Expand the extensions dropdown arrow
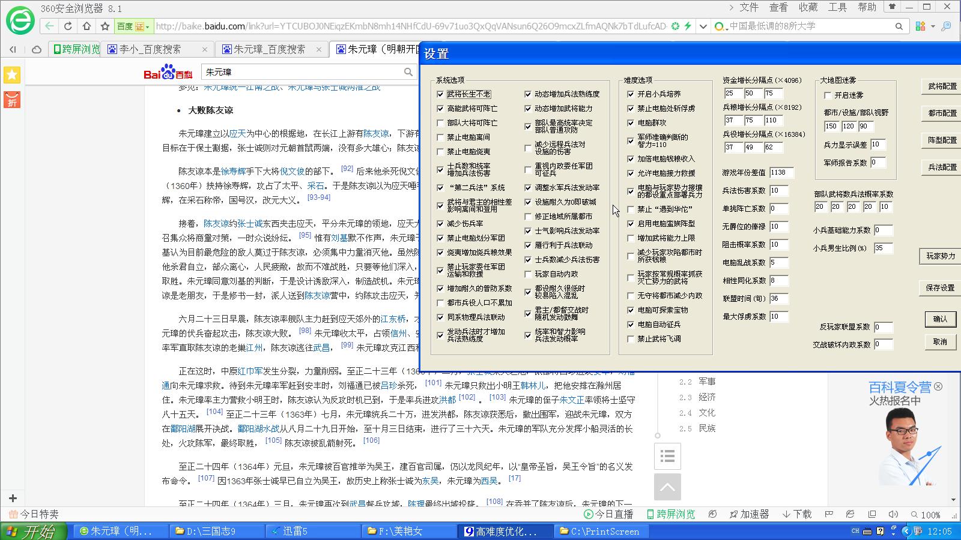 click(933, 26)
